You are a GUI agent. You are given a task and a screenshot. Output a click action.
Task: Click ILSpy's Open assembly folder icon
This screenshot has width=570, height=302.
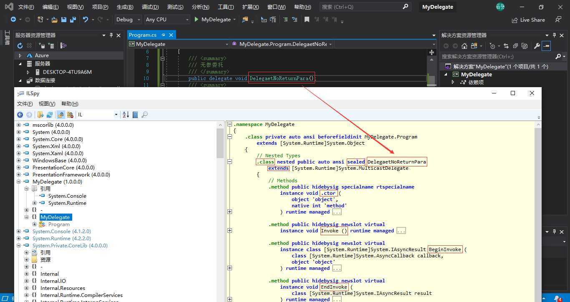point(40,115)
